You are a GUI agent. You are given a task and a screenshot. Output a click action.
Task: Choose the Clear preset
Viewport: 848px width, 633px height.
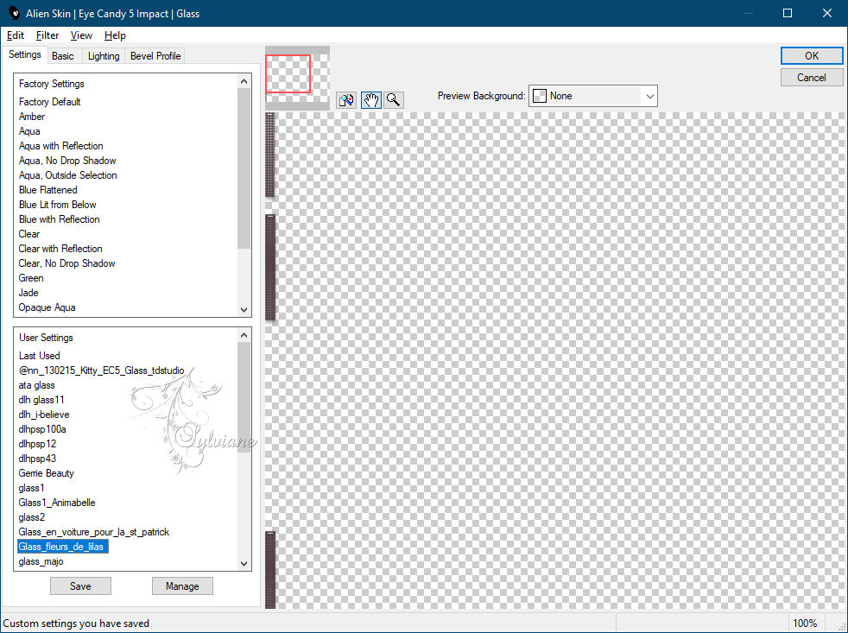[x=29, y=234]
